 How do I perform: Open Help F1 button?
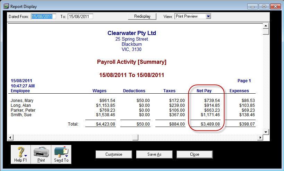pyautogui.click(x=21, y=154)
